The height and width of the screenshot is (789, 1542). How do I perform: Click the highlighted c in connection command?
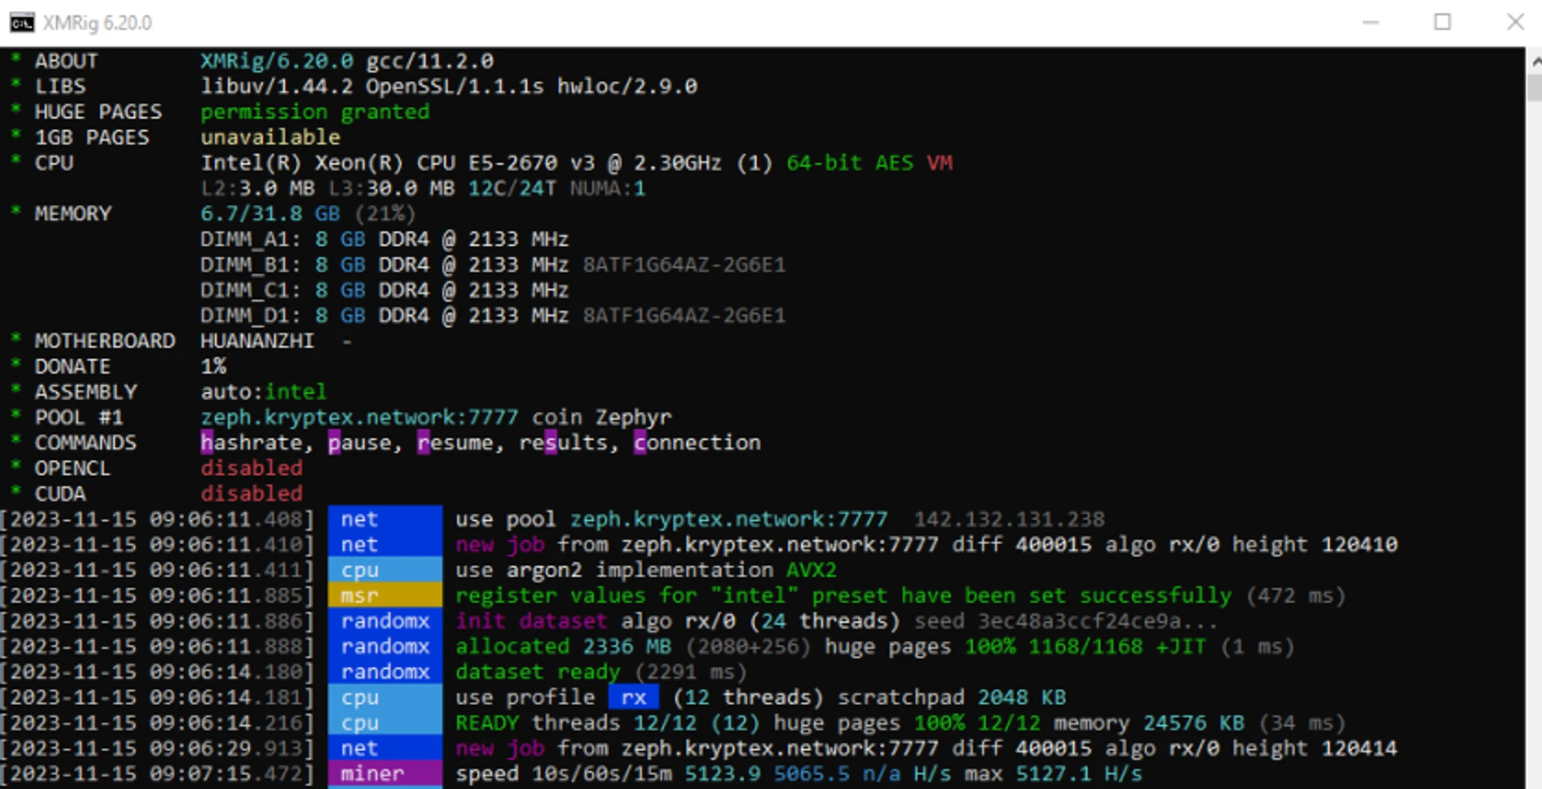click(640, 443)
